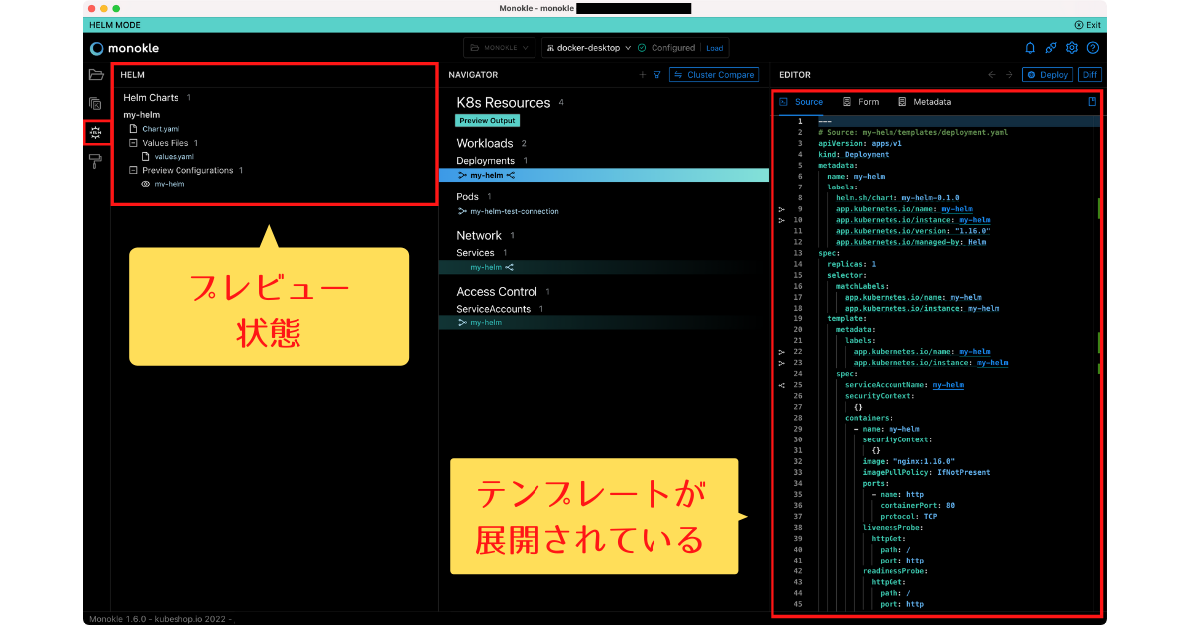1190x625 pixels.
Task: Open the settings gear icon
Action: pos(1072,48)
